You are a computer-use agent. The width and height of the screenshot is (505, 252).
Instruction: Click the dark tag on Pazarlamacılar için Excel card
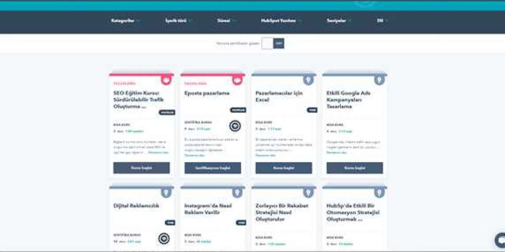312,110
